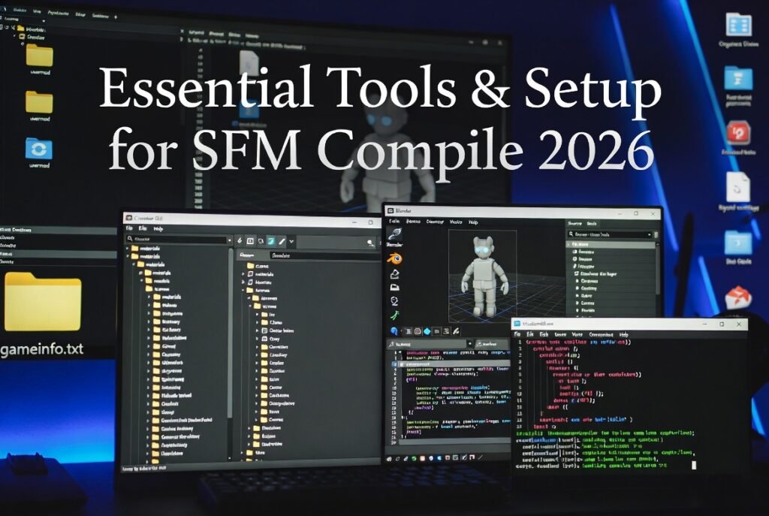Open the Help menu in the Blender window
Screen dimensions: 769x516
tap(473, 222)
